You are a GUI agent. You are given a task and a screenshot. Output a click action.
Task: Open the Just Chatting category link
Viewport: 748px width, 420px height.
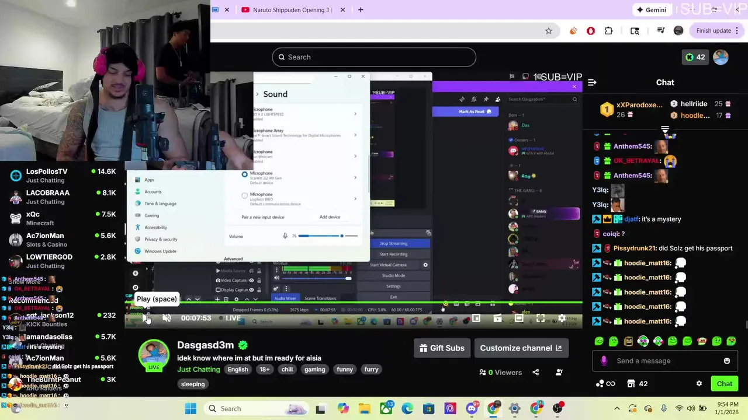[x=199, y=369]
